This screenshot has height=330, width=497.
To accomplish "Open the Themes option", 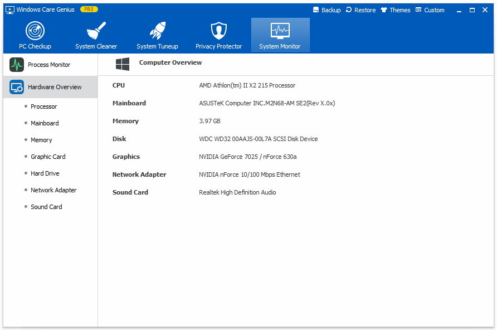I will 400,10.
